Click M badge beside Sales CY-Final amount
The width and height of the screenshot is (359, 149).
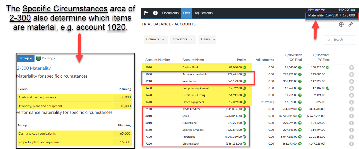point(300,116)
